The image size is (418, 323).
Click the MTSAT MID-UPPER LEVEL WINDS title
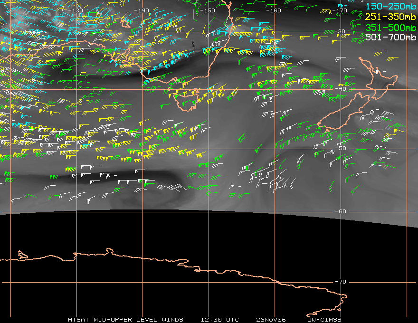click(125, 319)
